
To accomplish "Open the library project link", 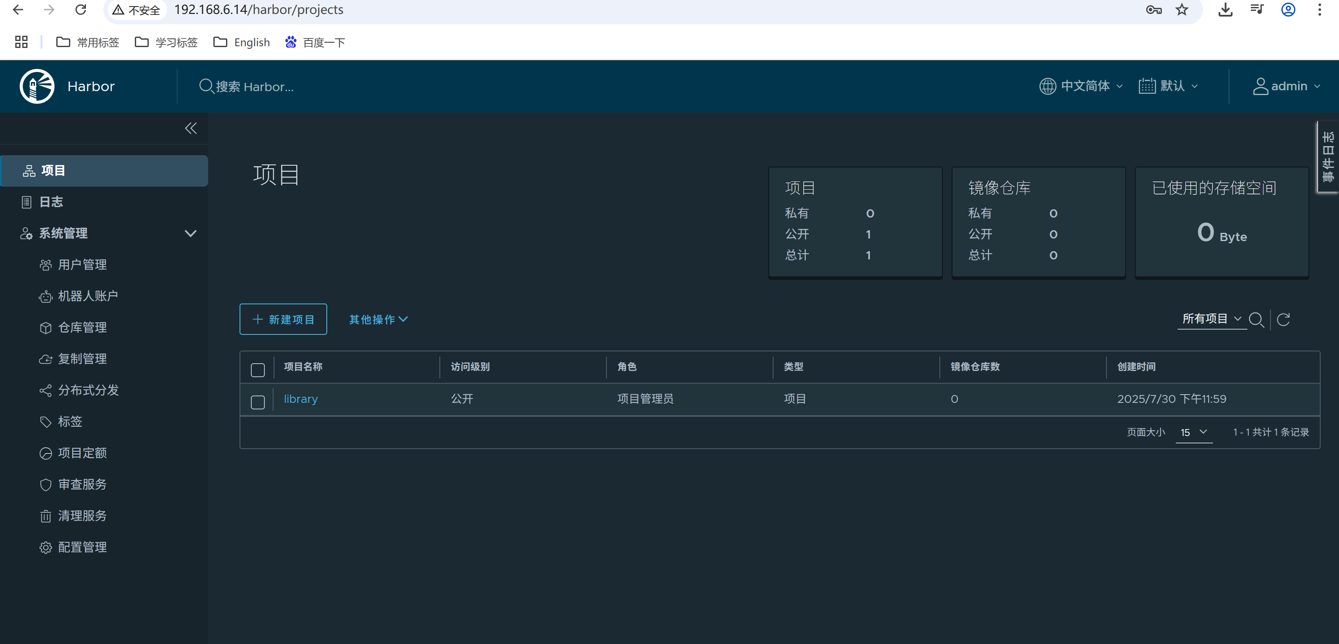I will coord(301,399).
